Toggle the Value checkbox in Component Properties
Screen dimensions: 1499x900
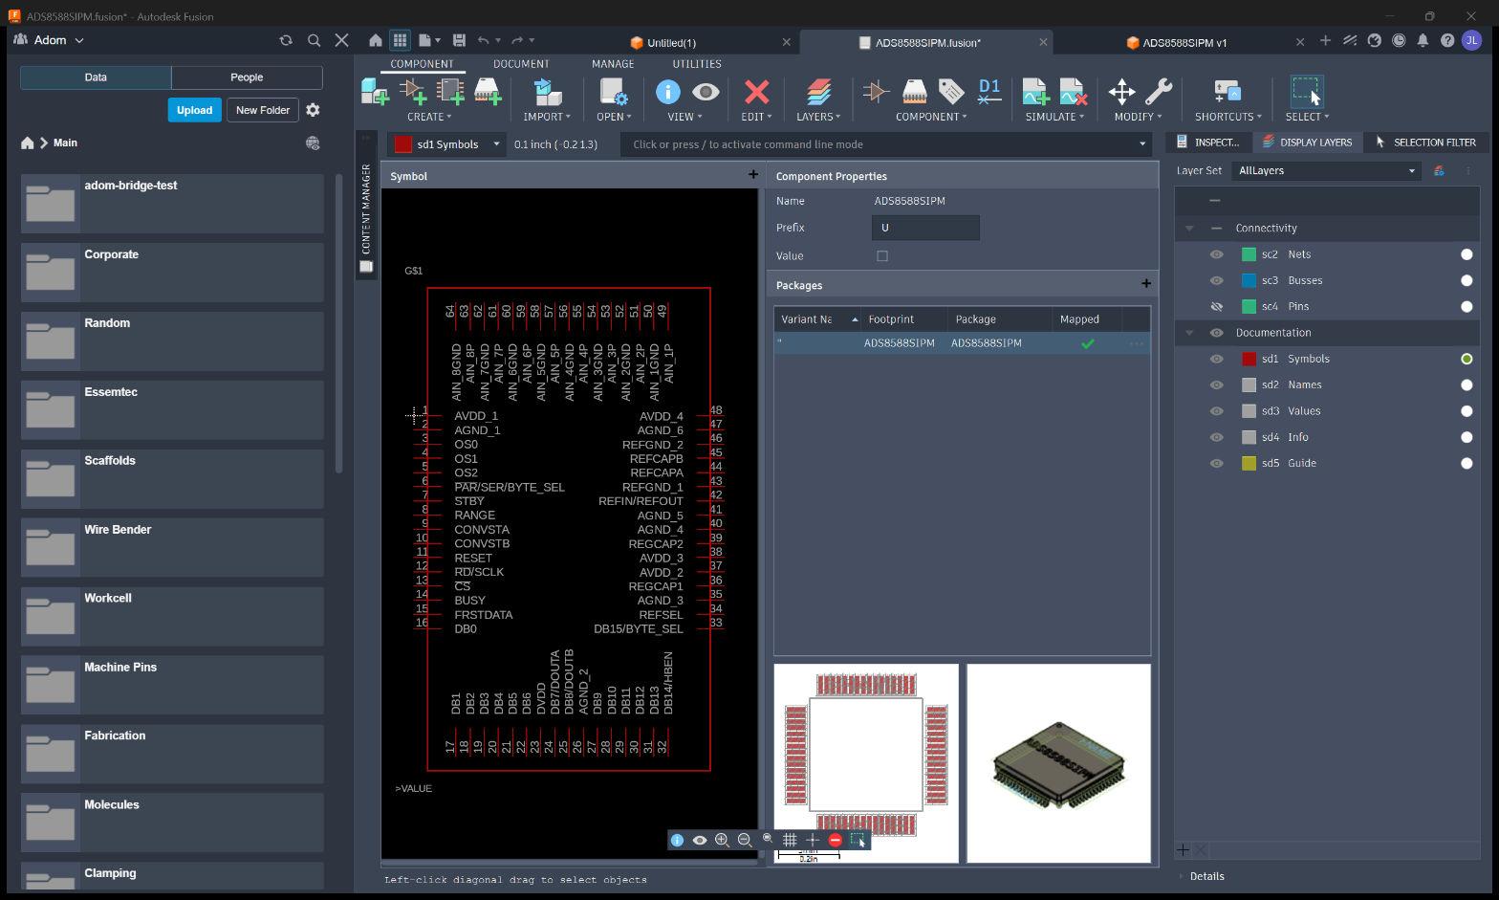pyautogui.click(x=882, y=255)
